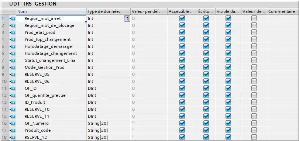Open data type selector for Region_mot_arret
The height and width of the screenshot is (141, 299).
point(127,18)
